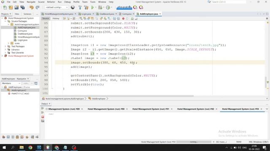
Task: Close the Output panel tab
Action: (50, 104)
